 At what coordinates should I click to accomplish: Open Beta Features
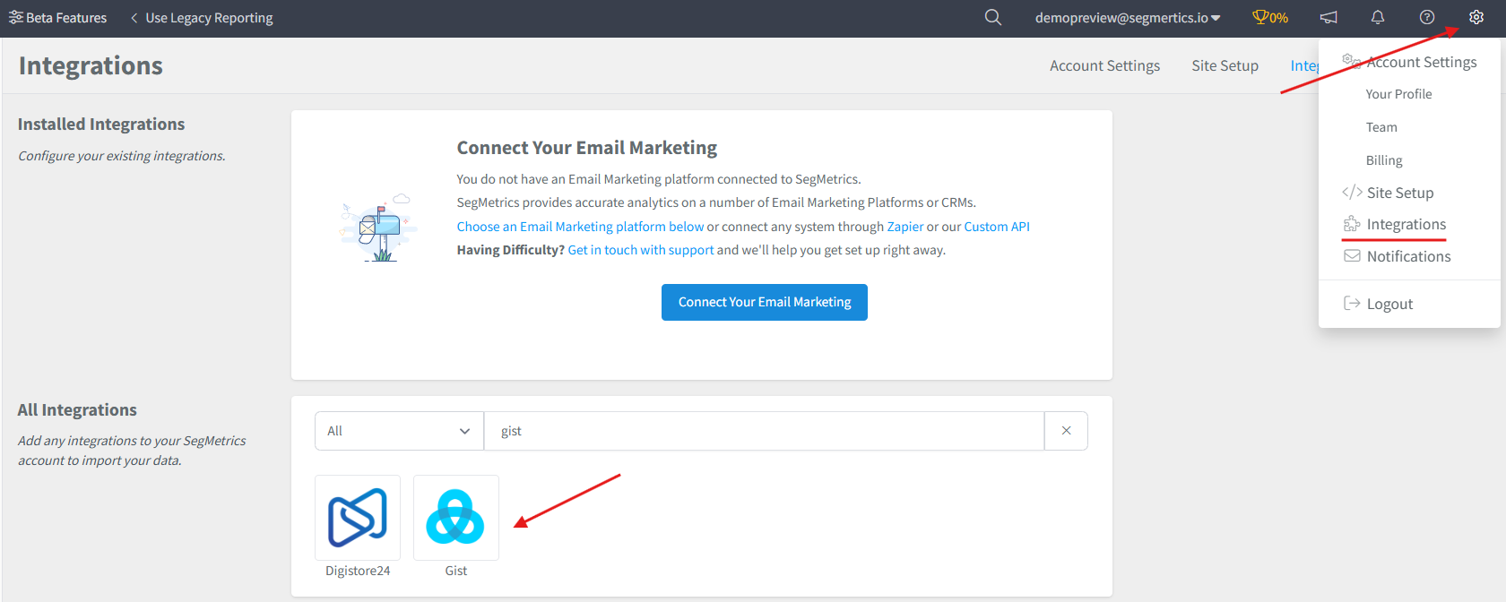(57, 18)
